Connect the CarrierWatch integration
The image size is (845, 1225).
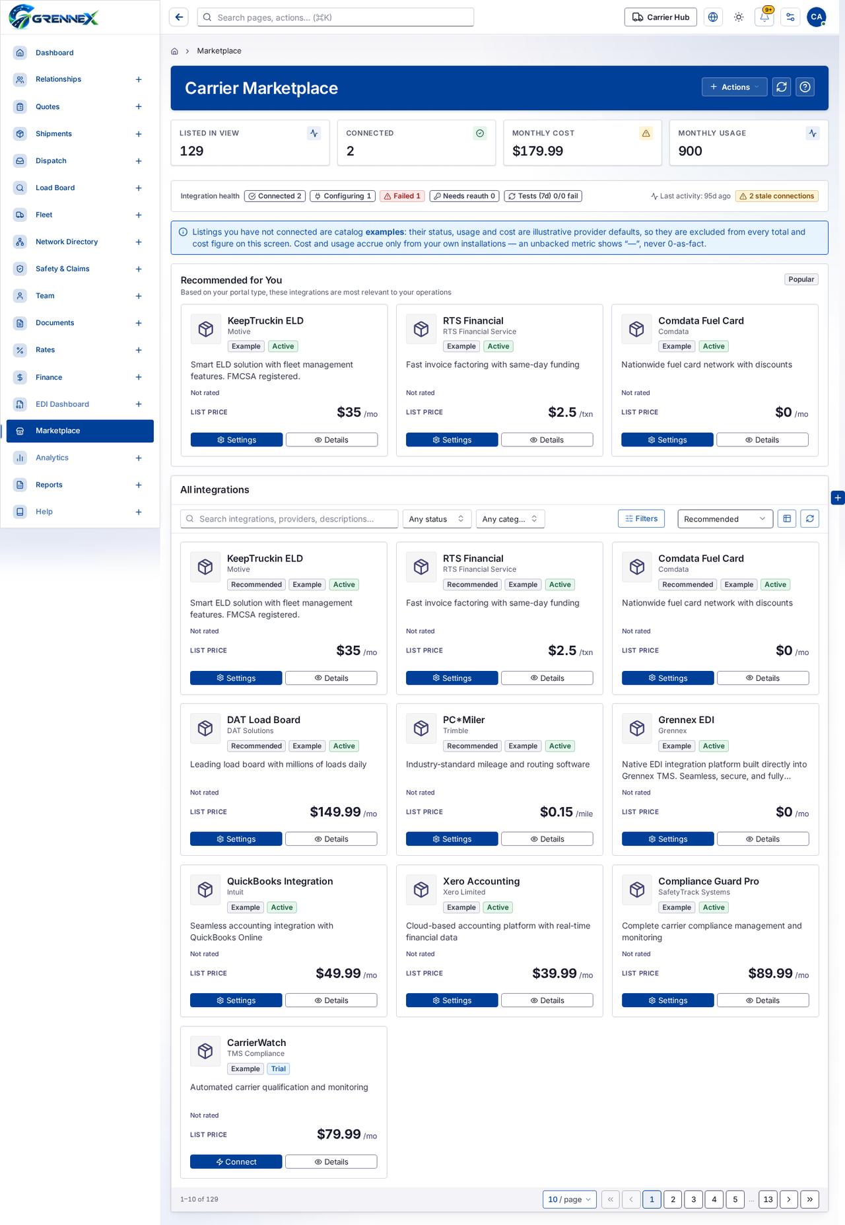236,1162
